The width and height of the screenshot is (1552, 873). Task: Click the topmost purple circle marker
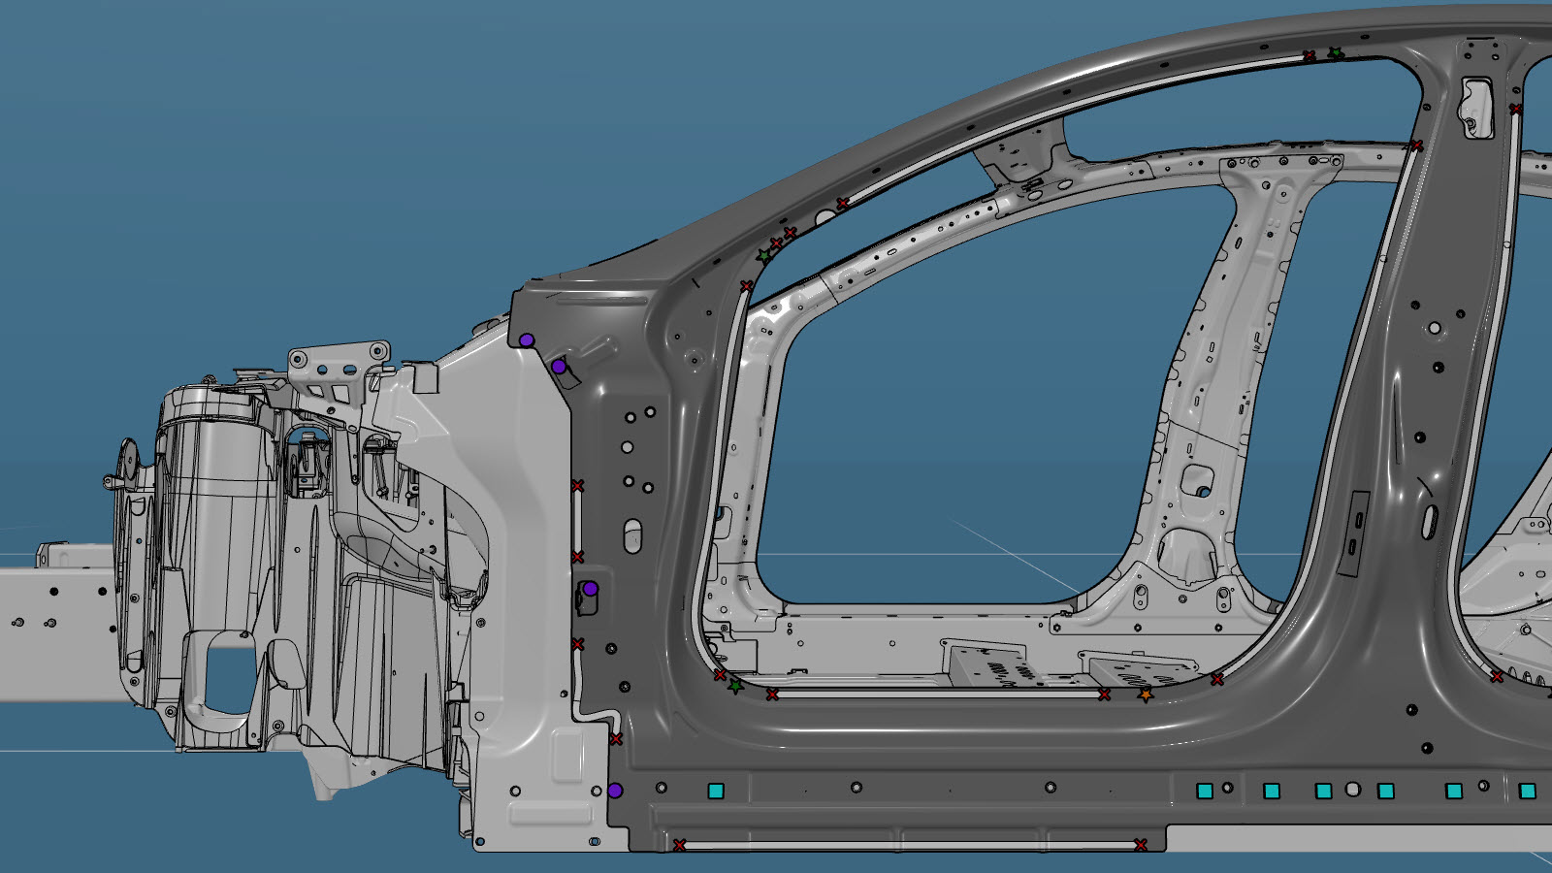click(527, 340)
